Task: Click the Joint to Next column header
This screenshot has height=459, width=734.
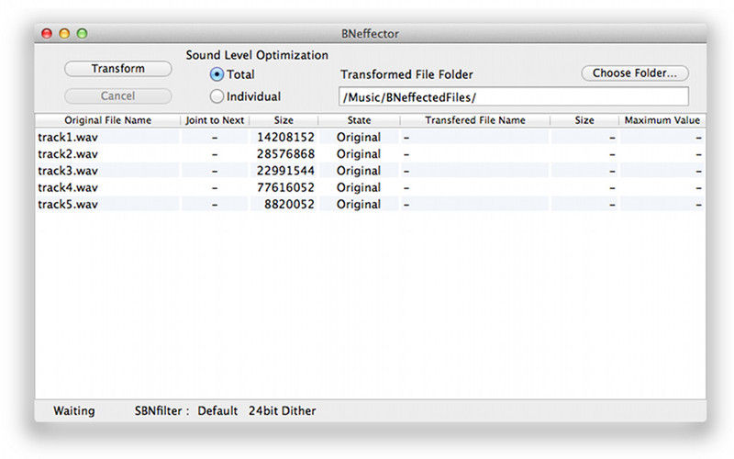Action: [x=215, y=120]
